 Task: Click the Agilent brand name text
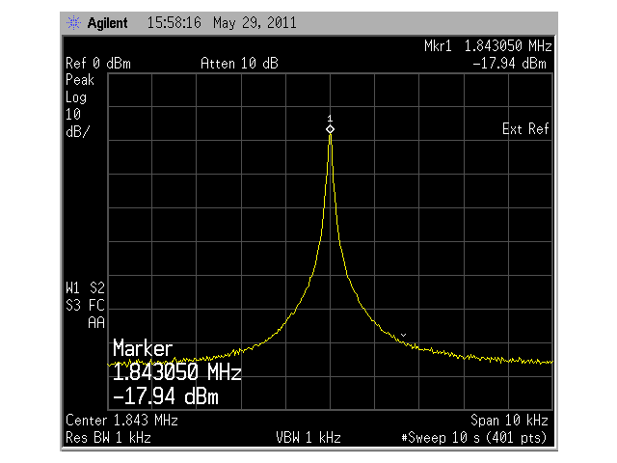click(107, 23)
